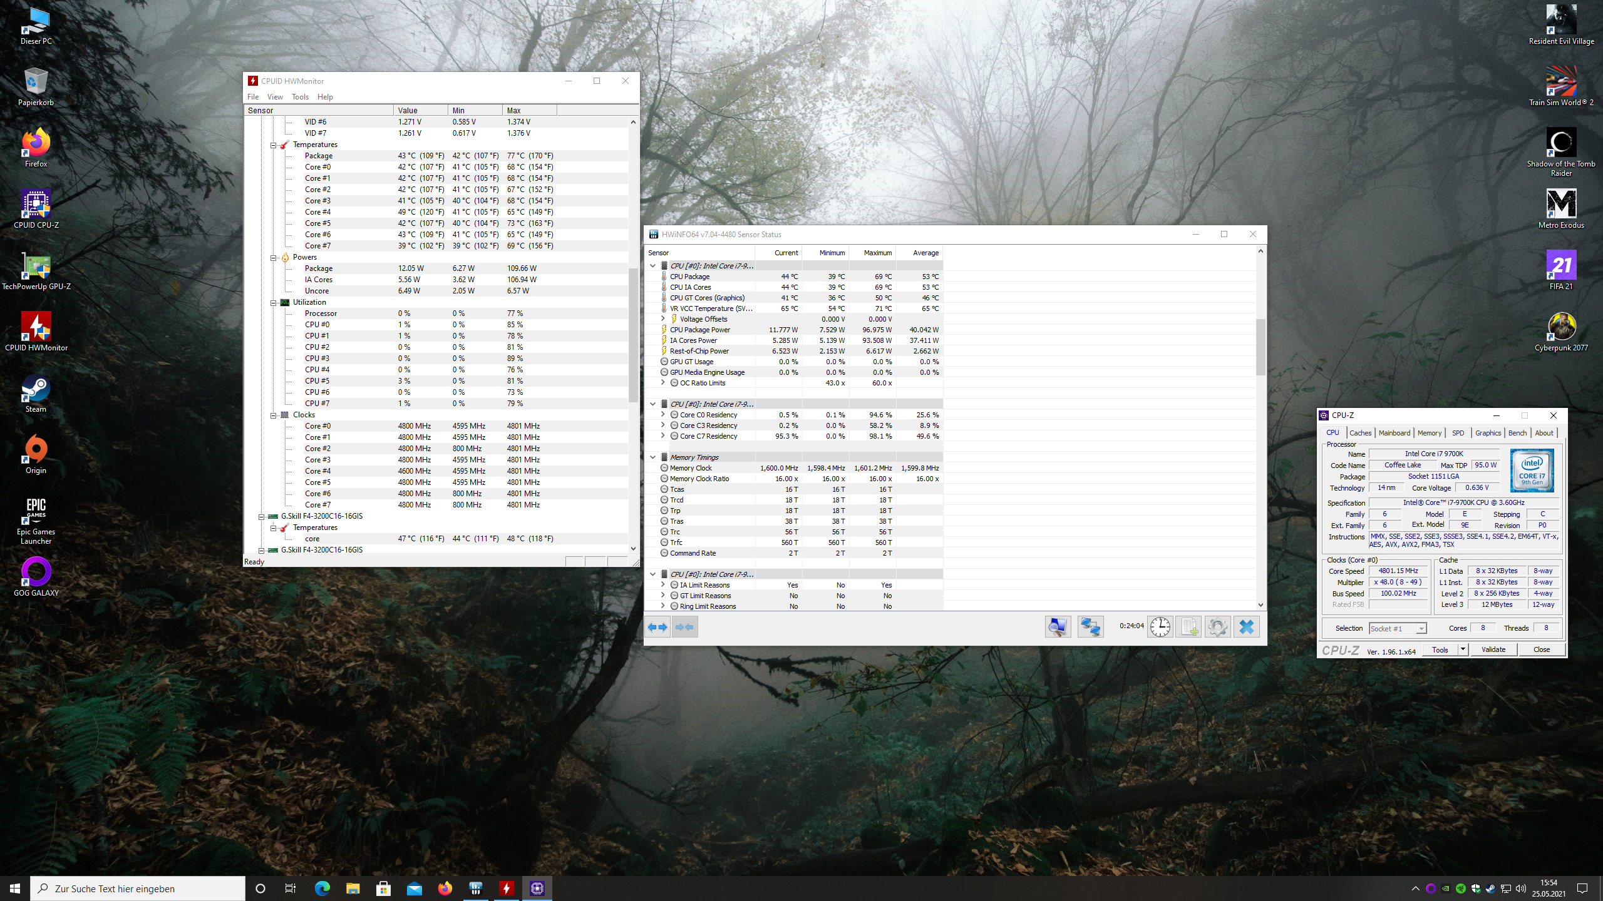Click the Validate button in CPU-Z
Image resolution: width=1603 pixels, height=901 pixels.
point(1493,649)
